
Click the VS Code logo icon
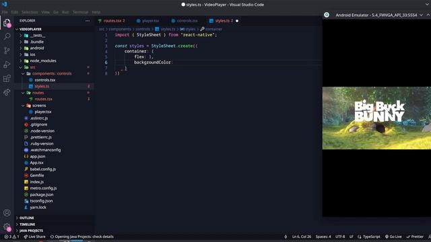pyautogui.click(x=5, y=4)
